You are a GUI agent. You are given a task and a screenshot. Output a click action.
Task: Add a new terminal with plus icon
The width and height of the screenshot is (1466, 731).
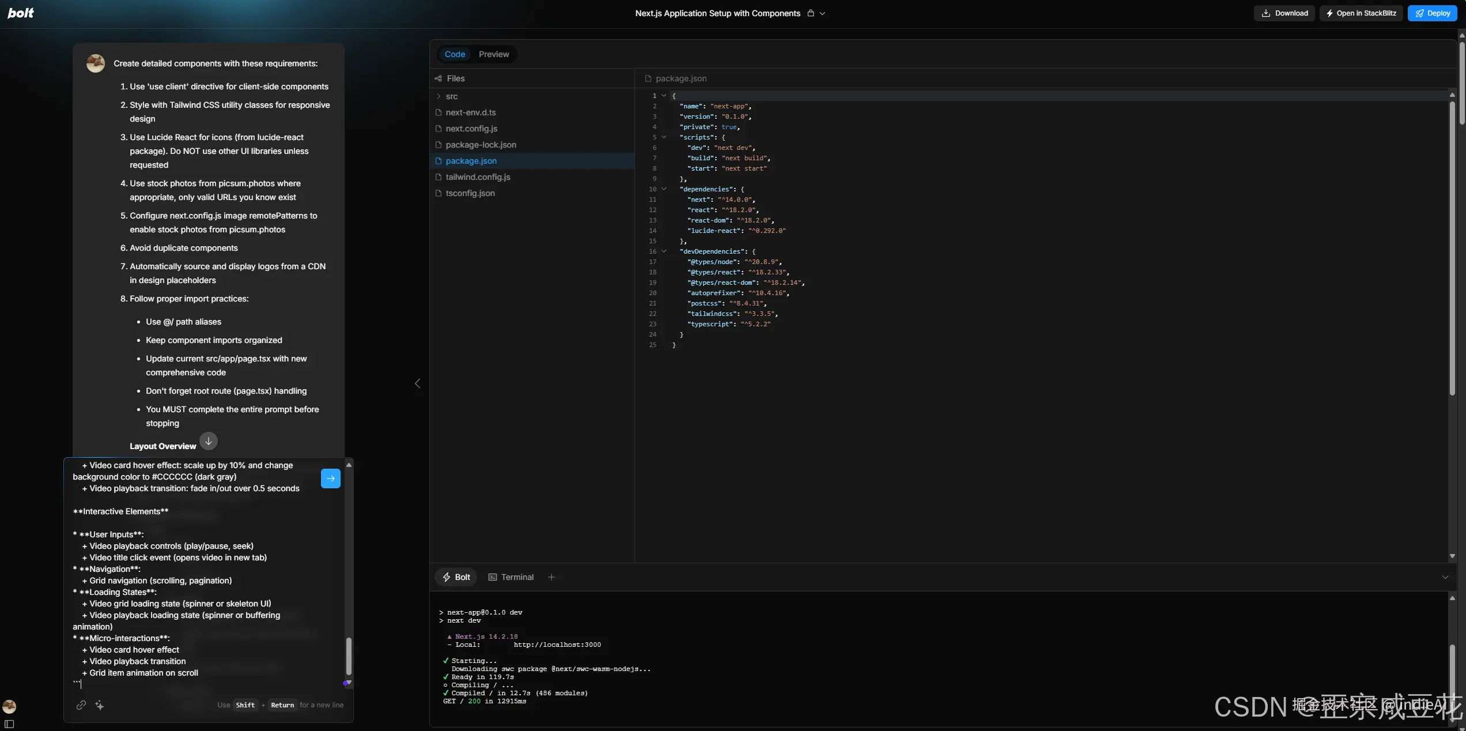tap(551, 577)
